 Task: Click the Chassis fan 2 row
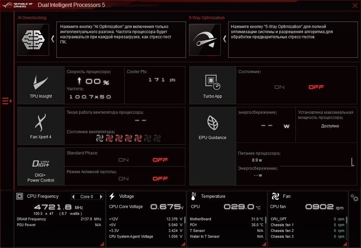[307, 230]
